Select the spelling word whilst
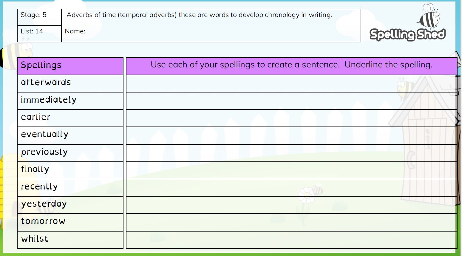 tap(35, 239)
